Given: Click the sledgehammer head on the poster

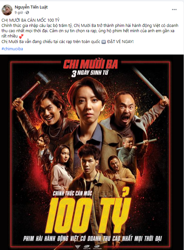Looking at the screenshot, I should point(43,78).
